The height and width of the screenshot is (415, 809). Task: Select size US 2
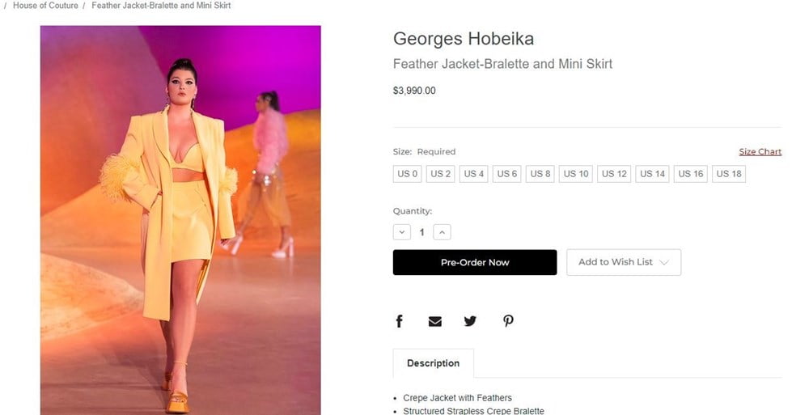[441, 174]
